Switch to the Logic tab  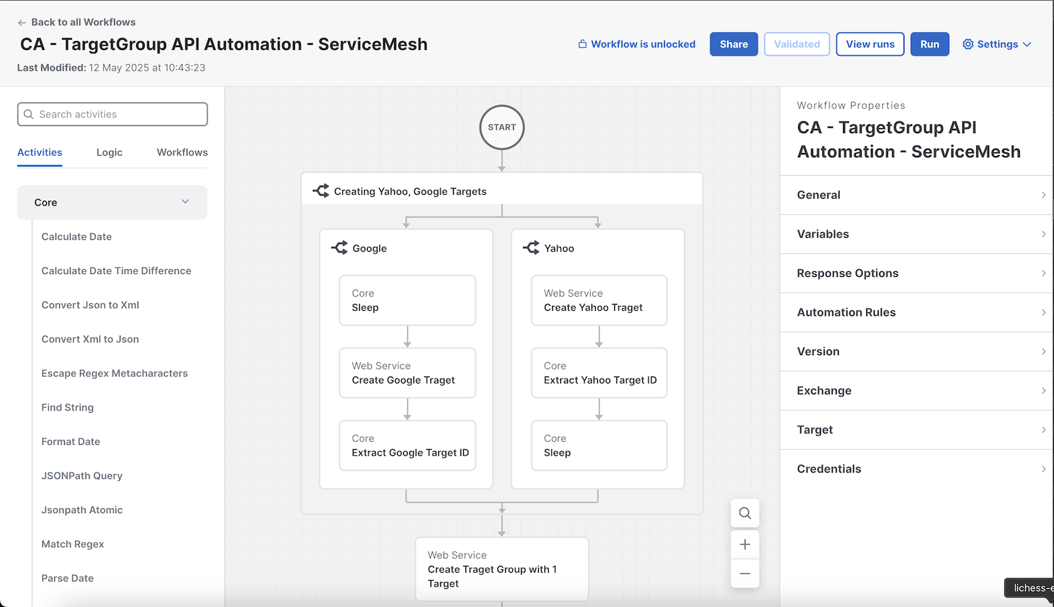109,152
